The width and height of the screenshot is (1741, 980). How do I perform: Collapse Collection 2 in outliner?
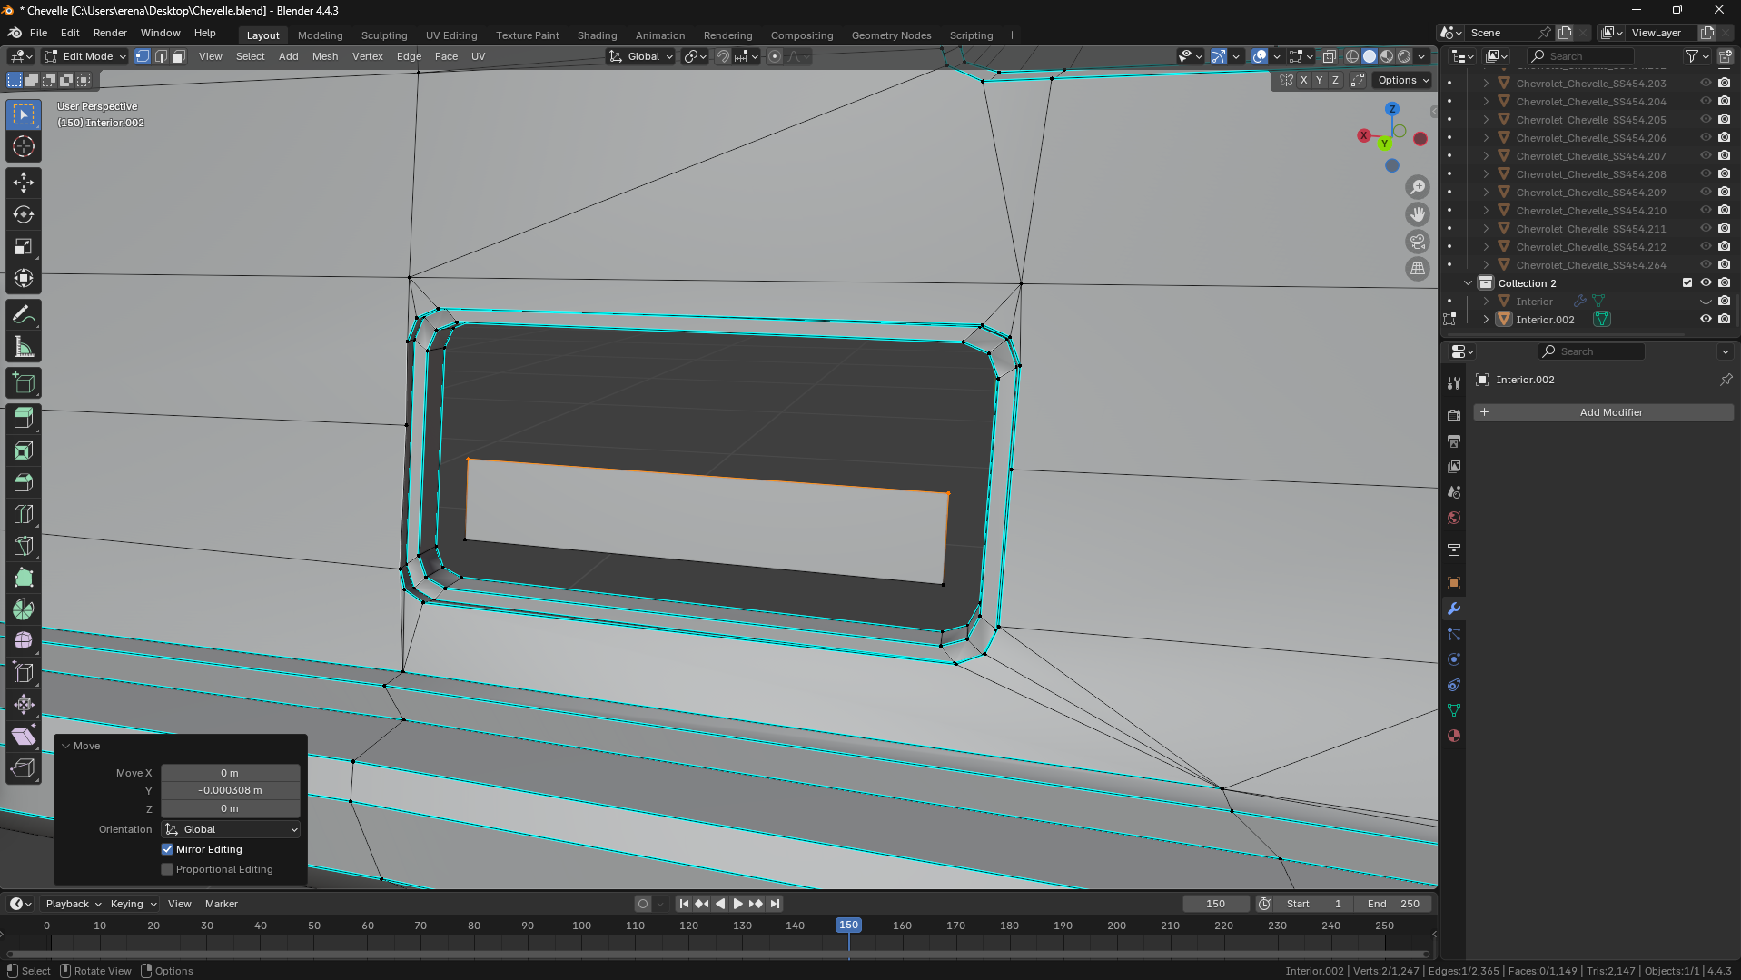[1468, 282]
